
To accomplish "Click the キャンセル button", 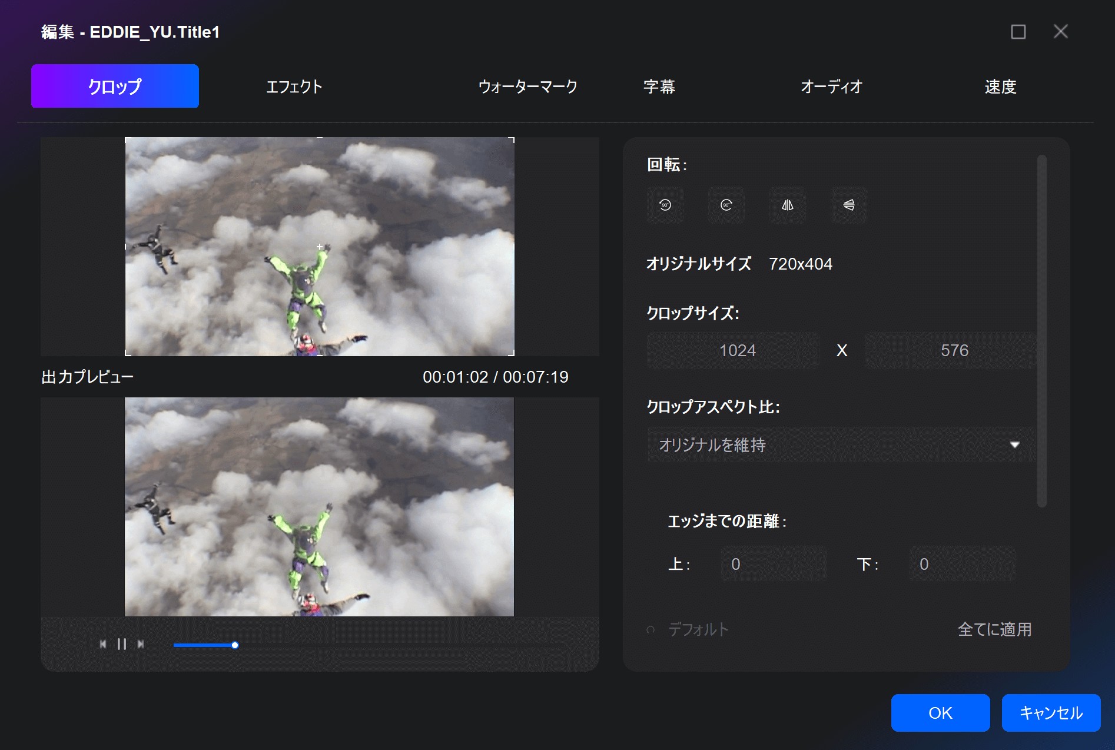I will click(1051, 713).
